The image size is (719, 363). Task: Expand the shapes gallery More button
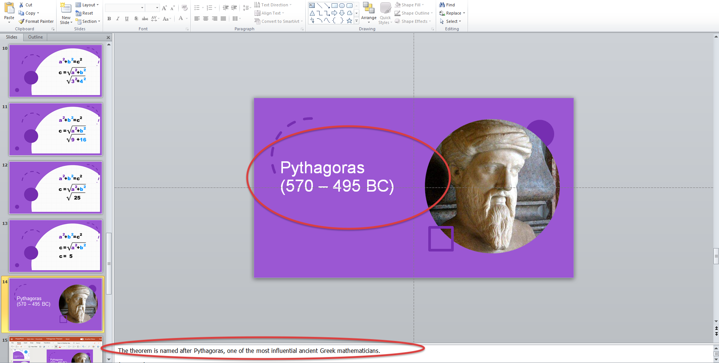click(356, 21)
